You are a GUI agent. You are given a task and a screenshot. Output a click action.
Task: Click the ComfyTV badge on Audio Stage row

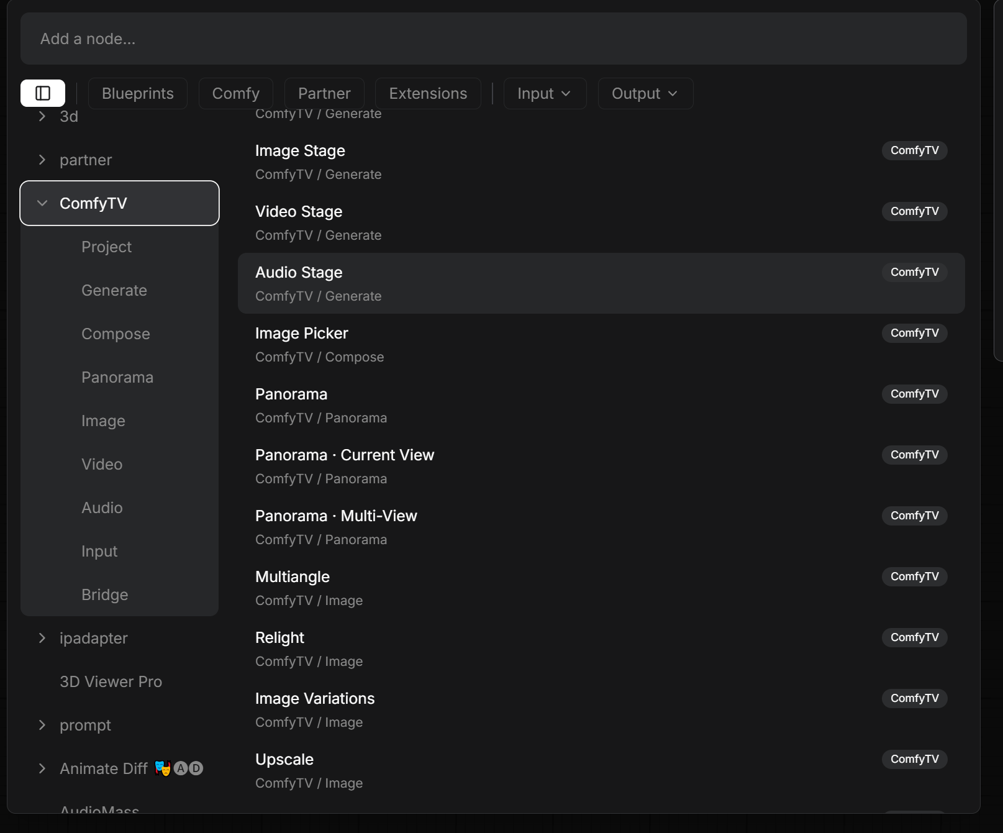point(914,272)
